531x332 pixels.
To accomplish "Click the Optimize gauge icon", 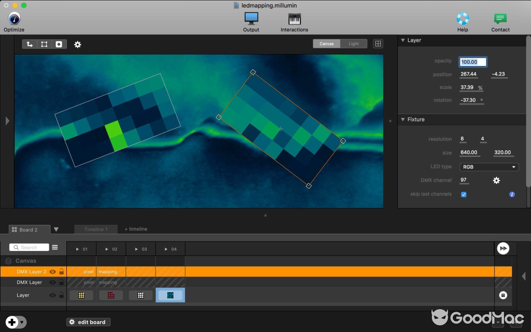I will point(14,19).
